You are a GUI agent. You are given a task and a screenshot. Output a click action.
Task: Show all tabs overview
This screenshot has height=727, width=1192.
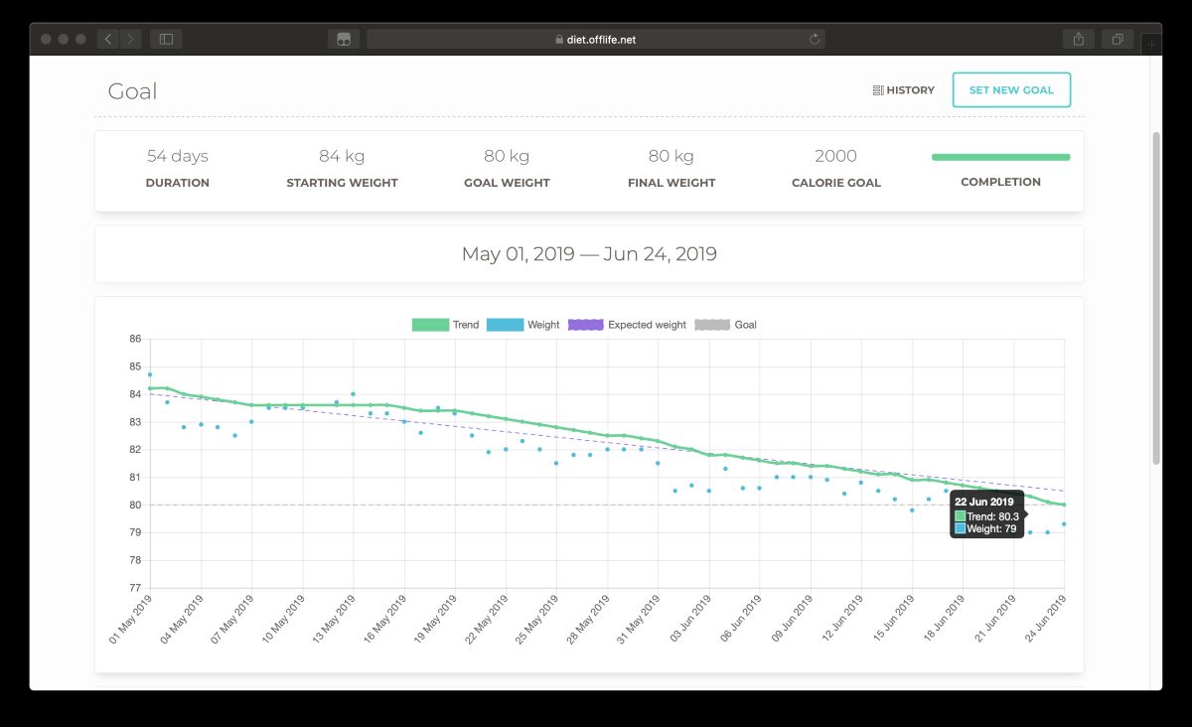tap(1117, 39)
